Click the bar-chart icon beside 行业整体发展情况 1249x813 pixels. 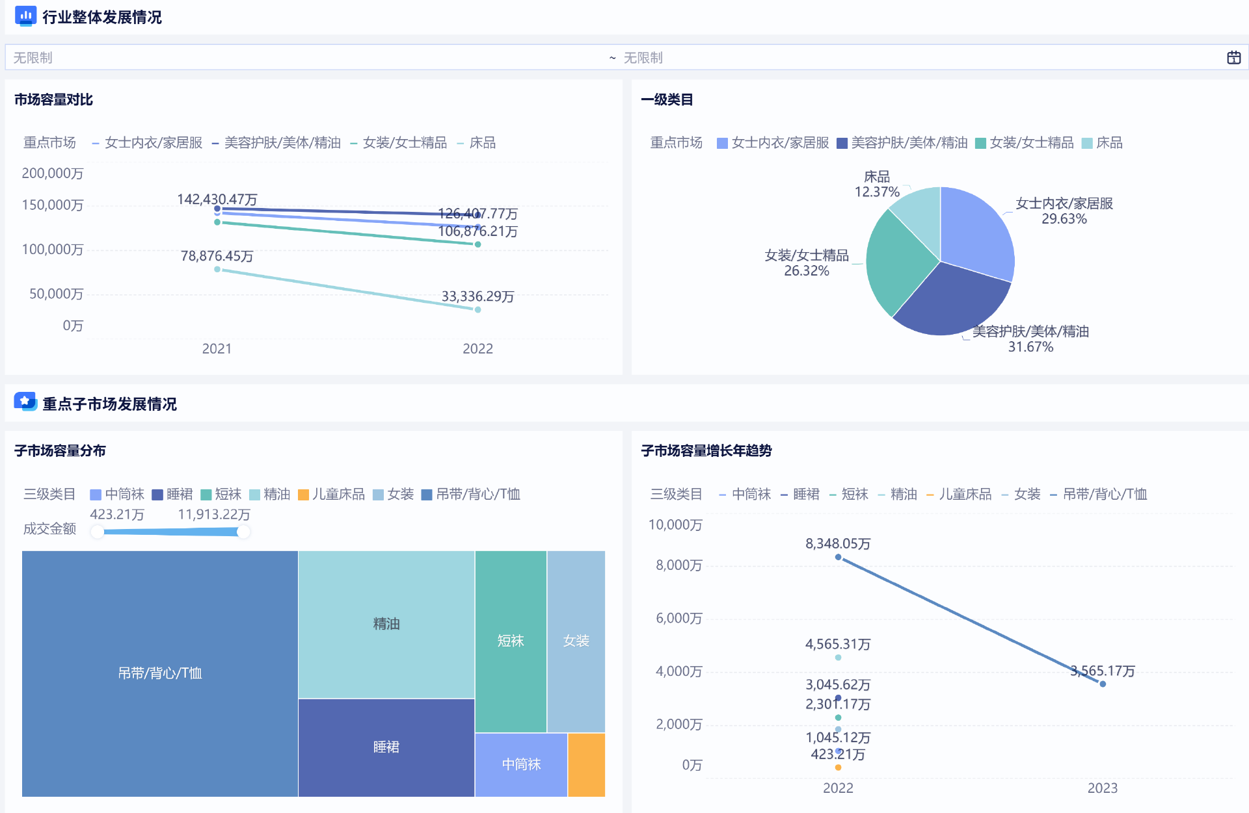25,16
